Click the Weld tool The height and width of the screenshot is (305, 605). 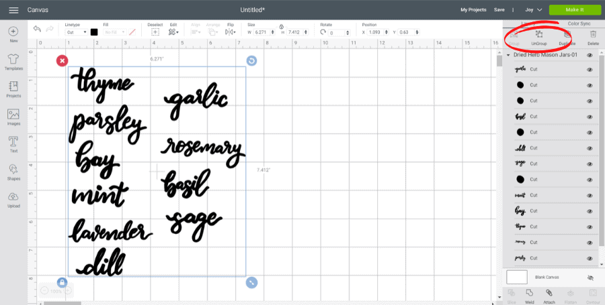point(530,296)
